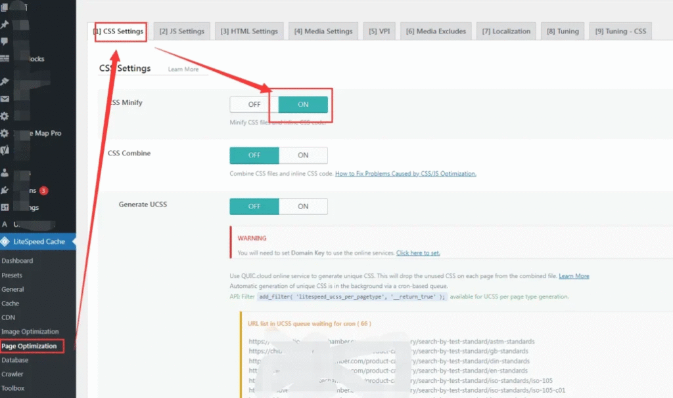Open LiteSpeed Dashboard submenu

pos(17,260)
